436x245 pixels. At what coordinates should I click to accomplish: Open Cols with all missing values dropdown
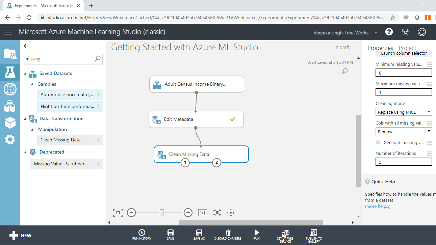click(x=404, y=132)
